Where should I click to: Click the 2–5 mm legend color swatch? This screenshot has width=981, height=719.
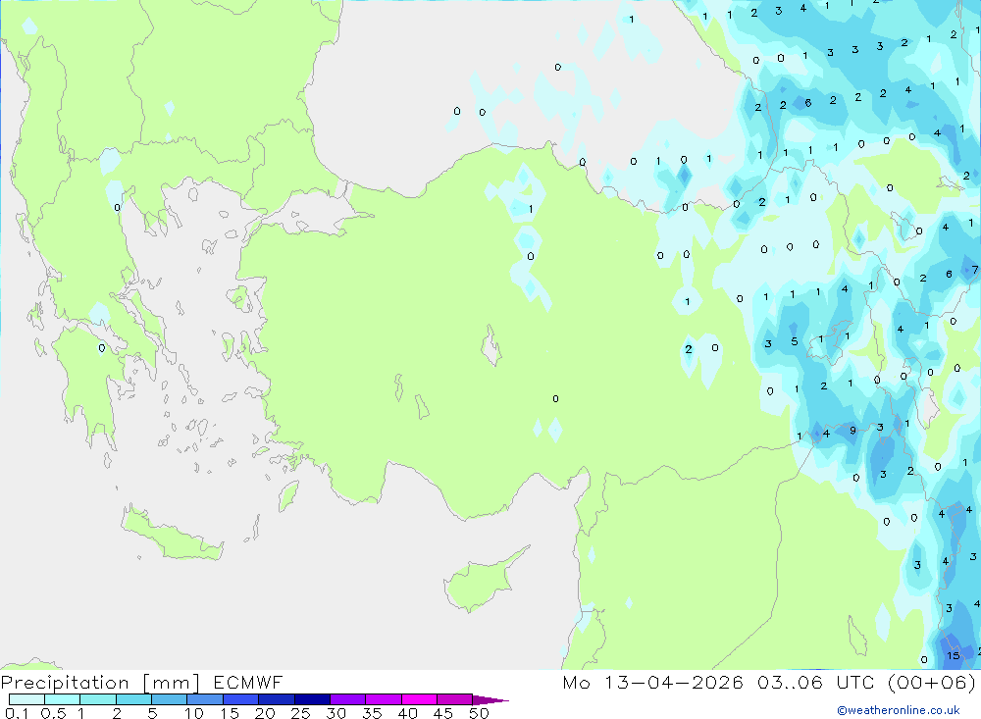[133, 699]
